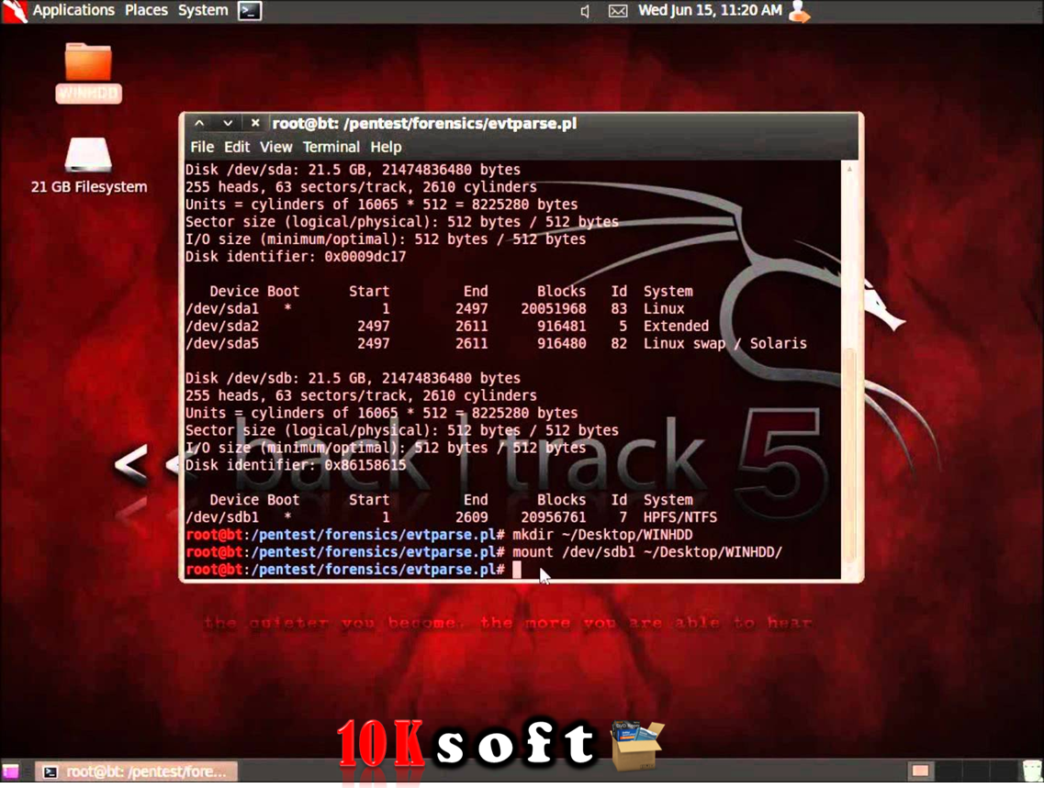
Task: Open the Terminal menu in terminal
Action: [x=331, y=147]
